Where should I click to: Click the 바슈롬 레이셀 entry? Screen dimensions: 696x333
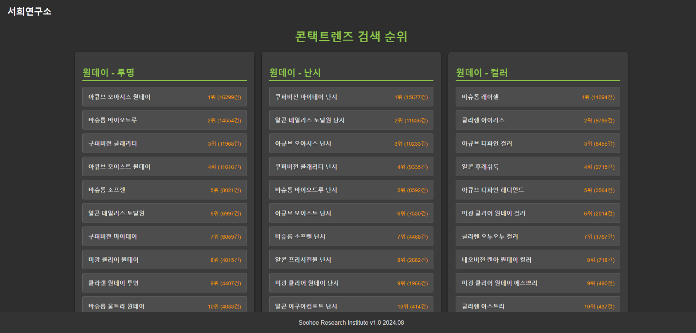click(538, 97)
